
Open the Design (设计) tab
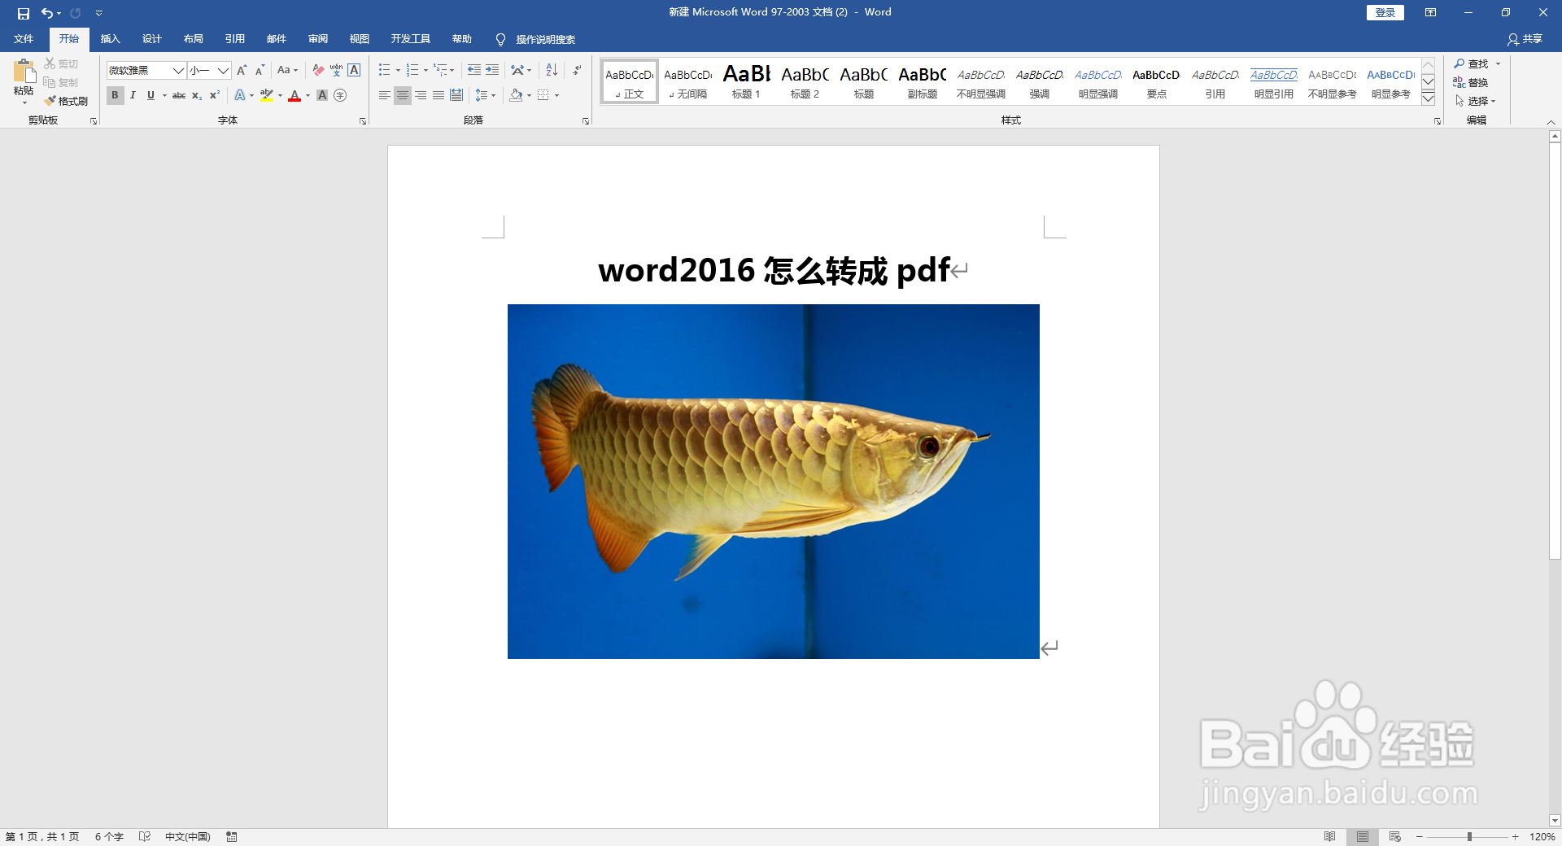point(151,39)
